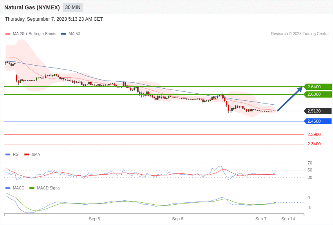Image resolution: width=333 pixels, height=225 pixels.
Task: Click the MACD legend label
Action: click(19, 188)
